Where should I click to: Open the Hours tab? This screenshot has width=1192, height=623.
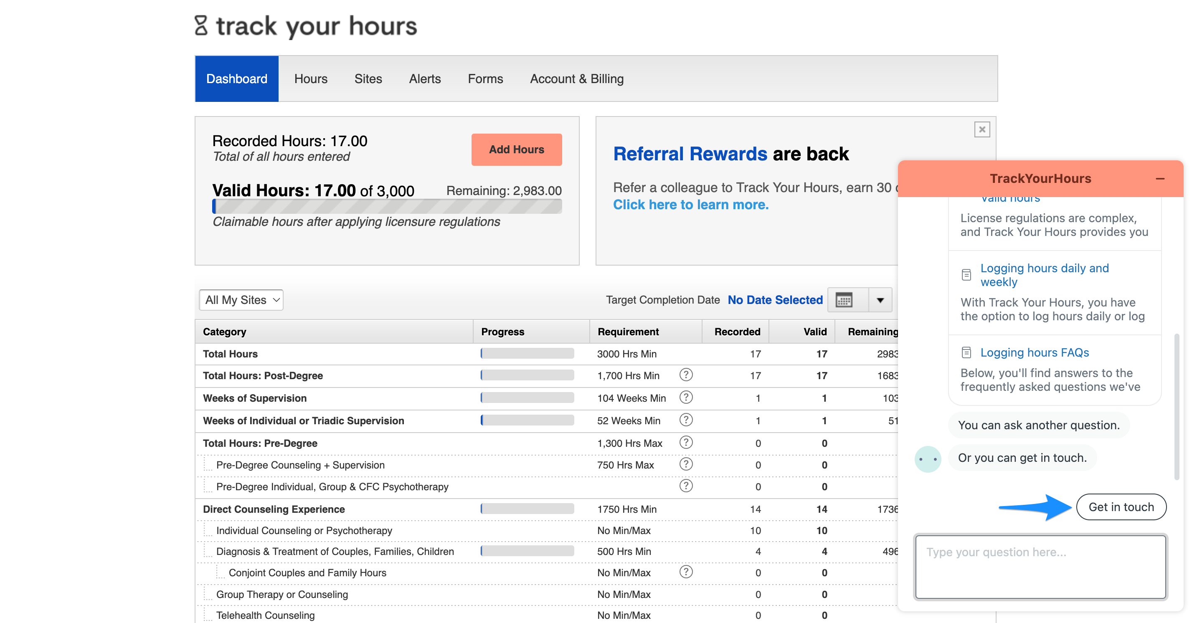tap(310, 79)
